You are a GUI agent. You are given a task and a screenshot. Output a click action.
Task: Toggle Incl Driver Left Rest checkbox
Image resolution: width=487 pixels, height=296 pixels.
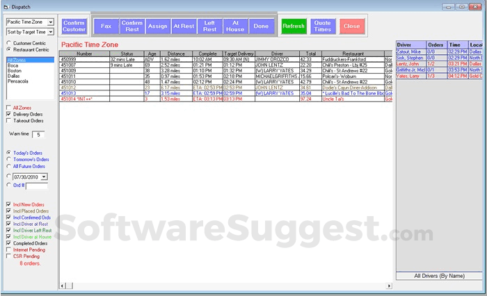coord(8,230)
